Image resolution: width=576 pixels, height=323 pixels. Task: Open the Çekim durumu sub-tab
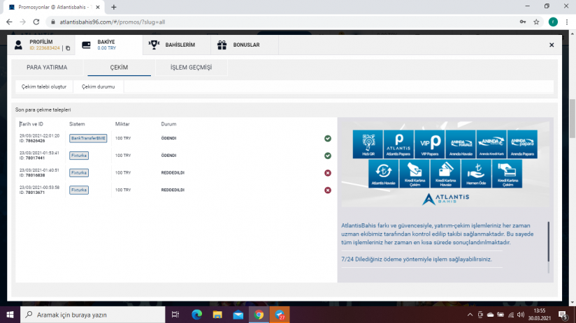[98, 87]
